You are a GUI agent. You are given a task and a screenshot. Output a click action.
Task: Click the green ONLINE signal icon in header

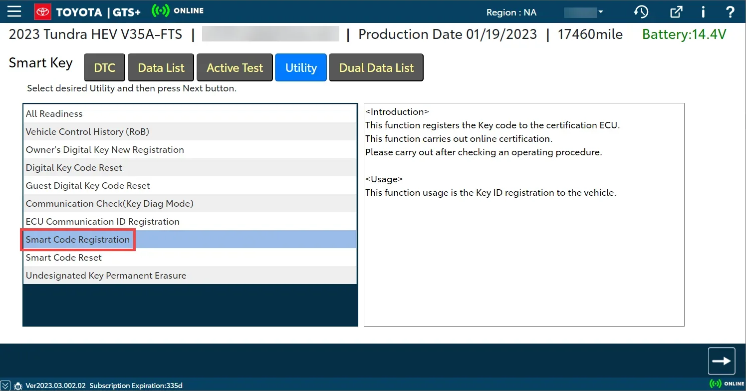click(160, 11)
